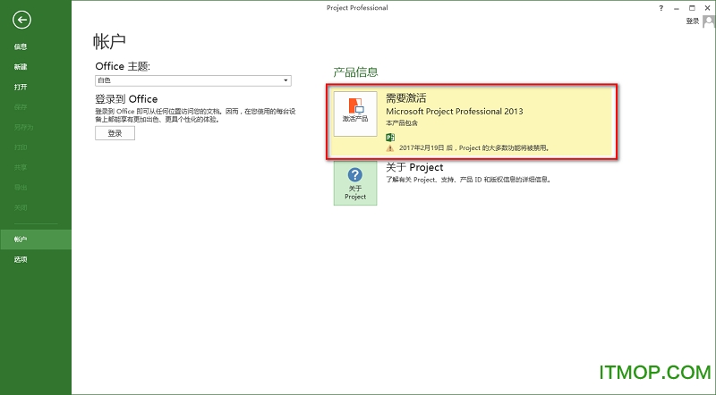This screenshot has width=716, height=395.
Task: Click the back arrow circle icon
Action: pos(21,20)
